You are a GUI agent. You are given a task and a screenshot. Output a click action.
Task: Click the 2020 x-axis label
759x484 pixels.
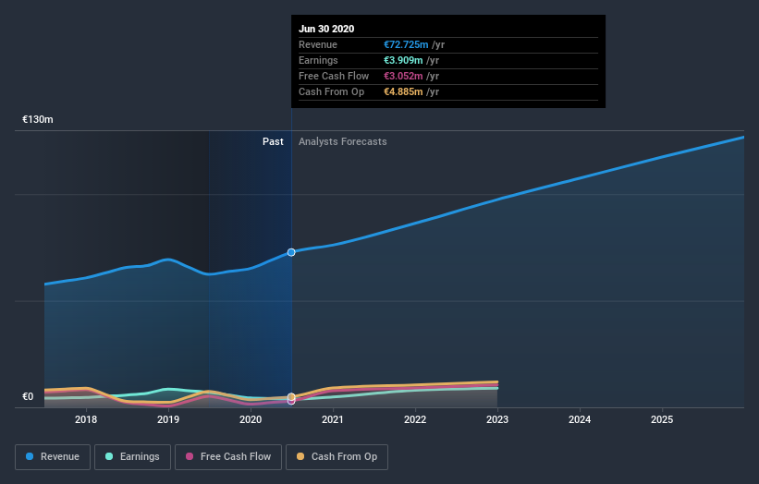[251, 419]
